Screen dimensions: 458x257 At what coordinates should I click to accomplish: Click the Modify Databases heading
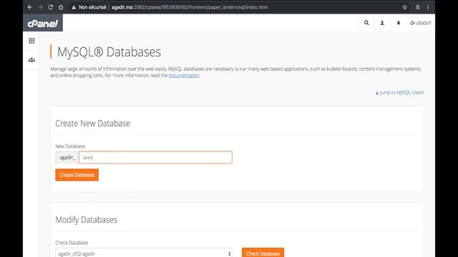(x=86, y=220)
